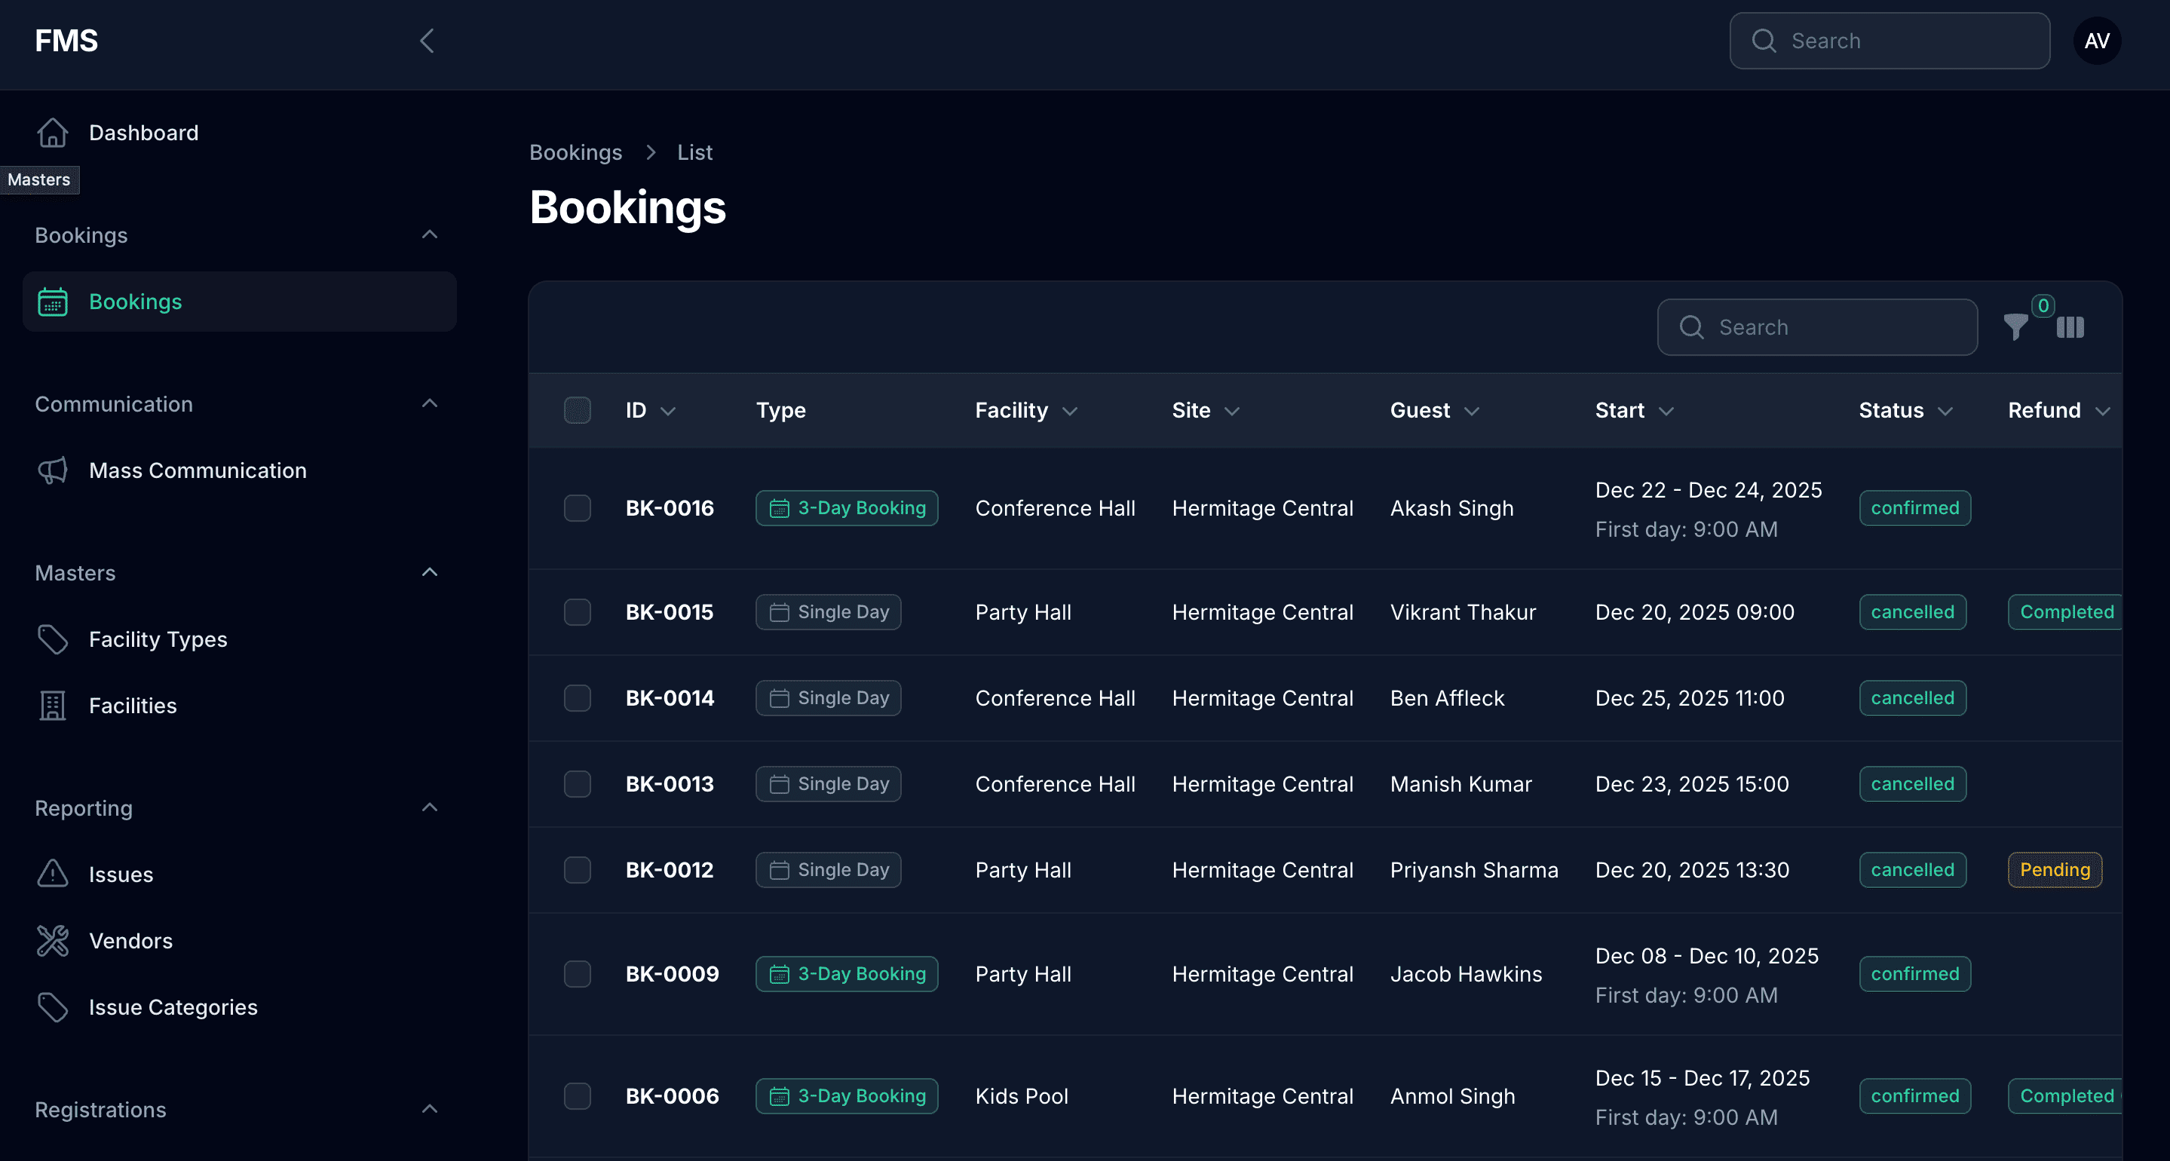Select Facilities in the Masters section

(132, 705)
